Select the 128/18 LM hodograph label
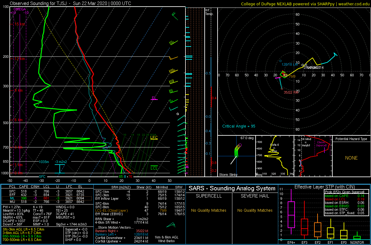 coord(290,64)
